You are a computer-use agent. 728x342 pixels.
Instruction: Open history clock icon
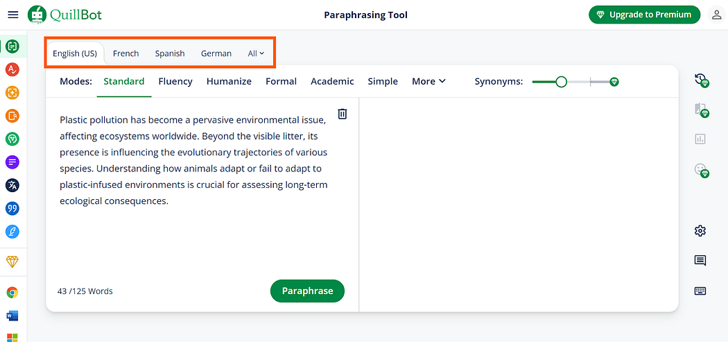point(700,80)
